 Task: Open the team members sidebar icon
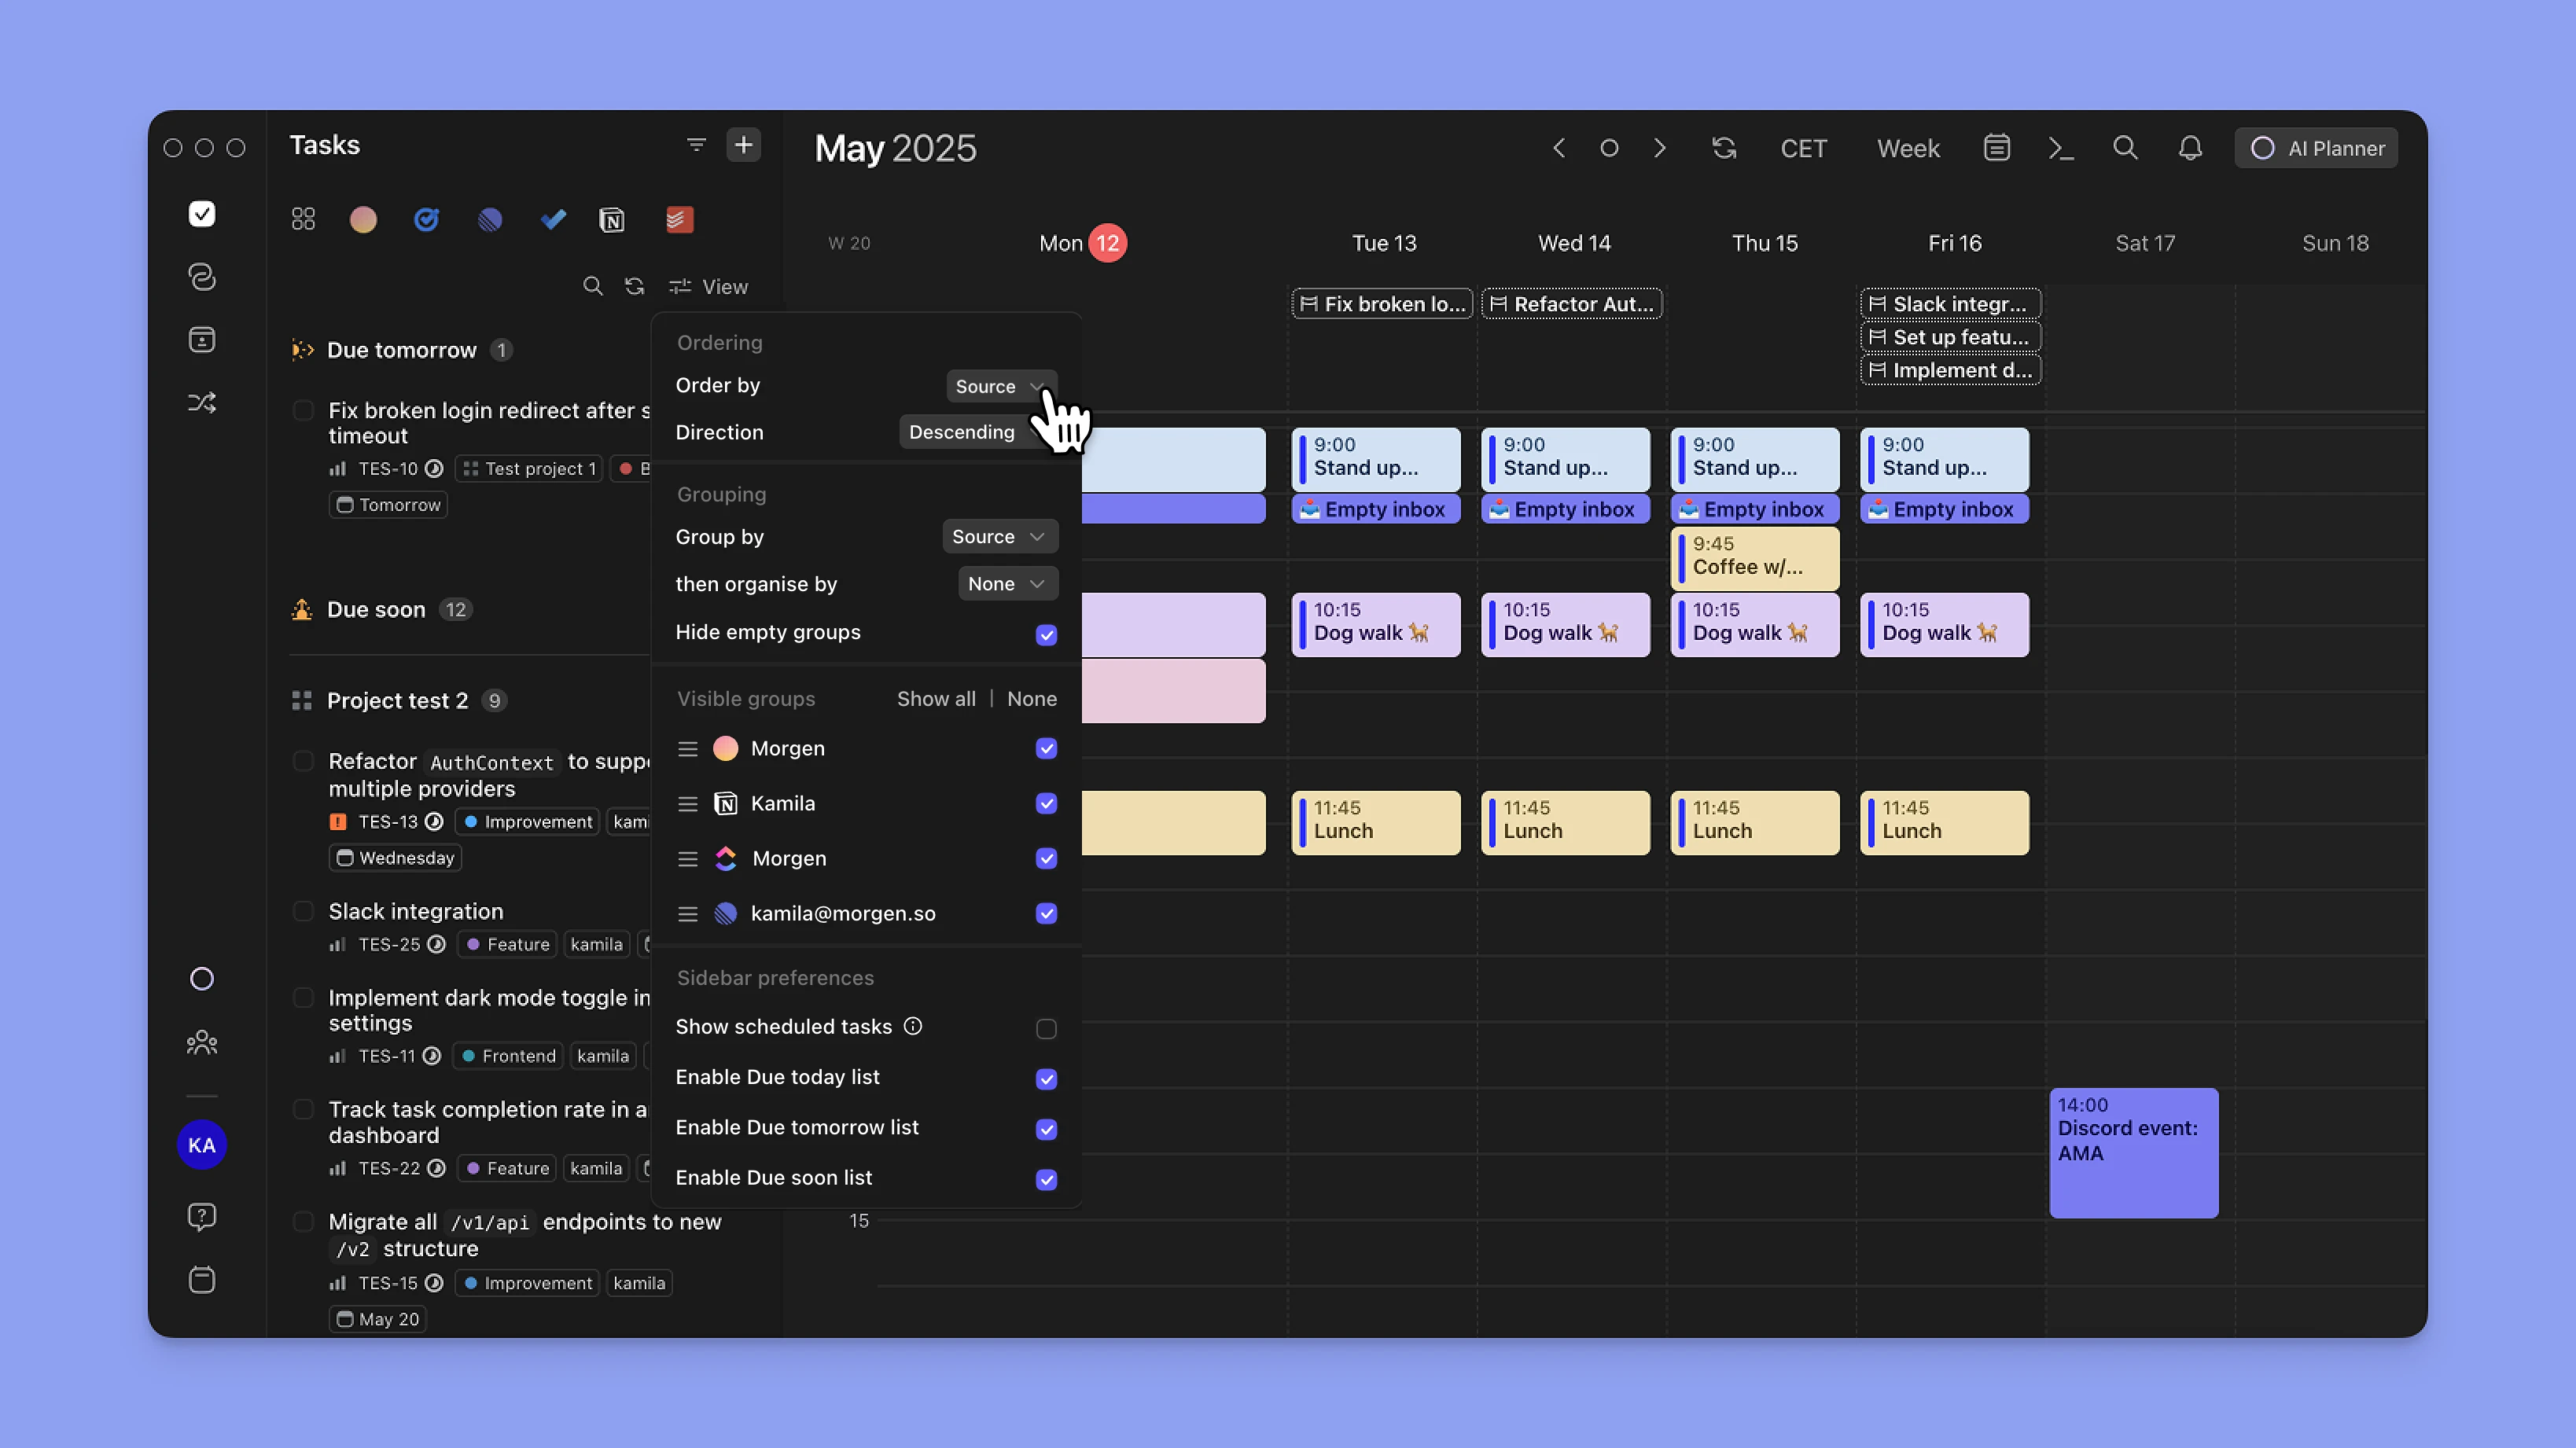pyautogui.click(x=202, y=1042)
